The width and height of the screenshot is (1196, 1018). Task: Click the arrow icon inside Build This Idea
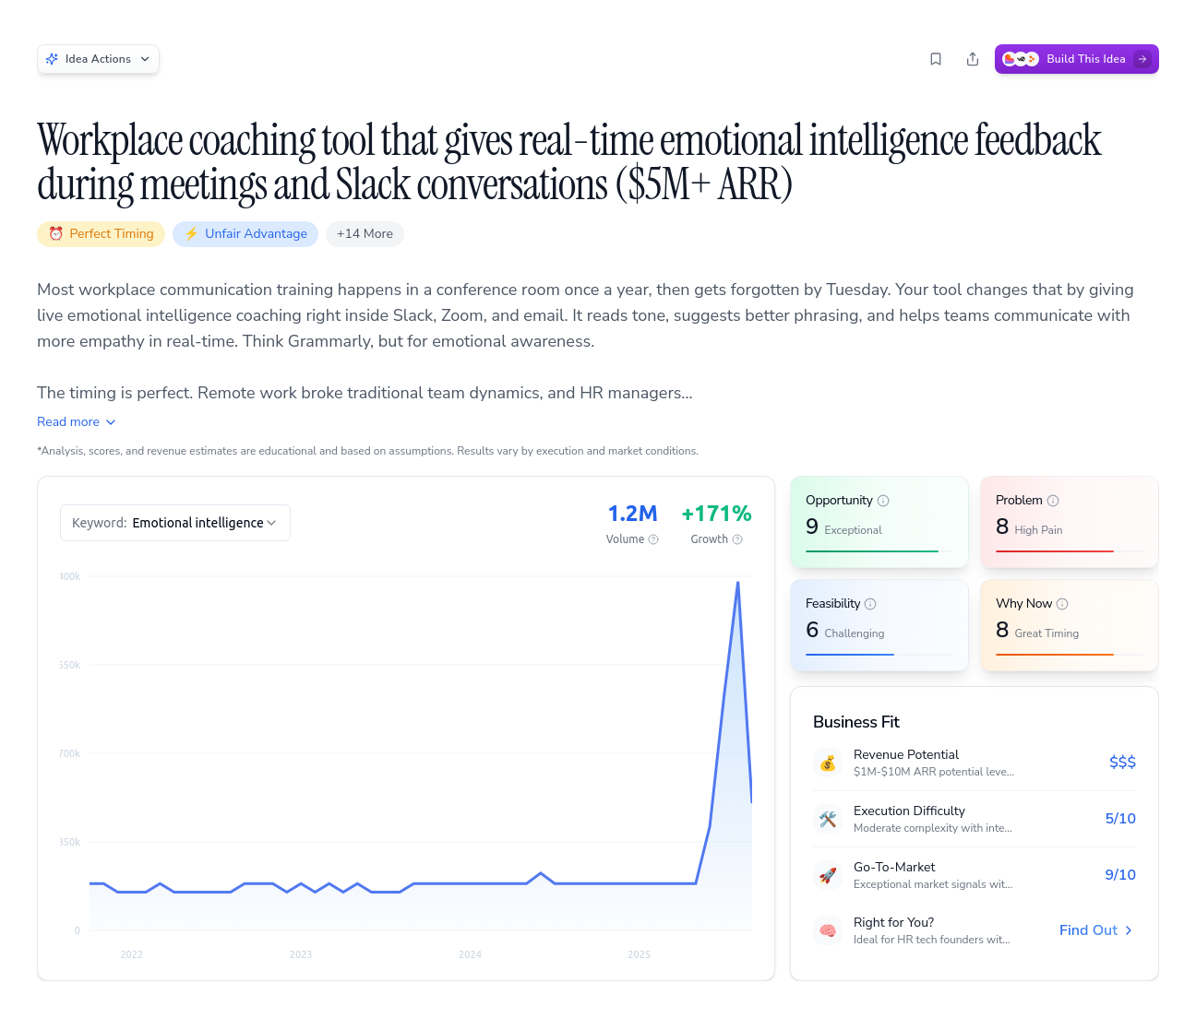click(x=1142, y=58)
